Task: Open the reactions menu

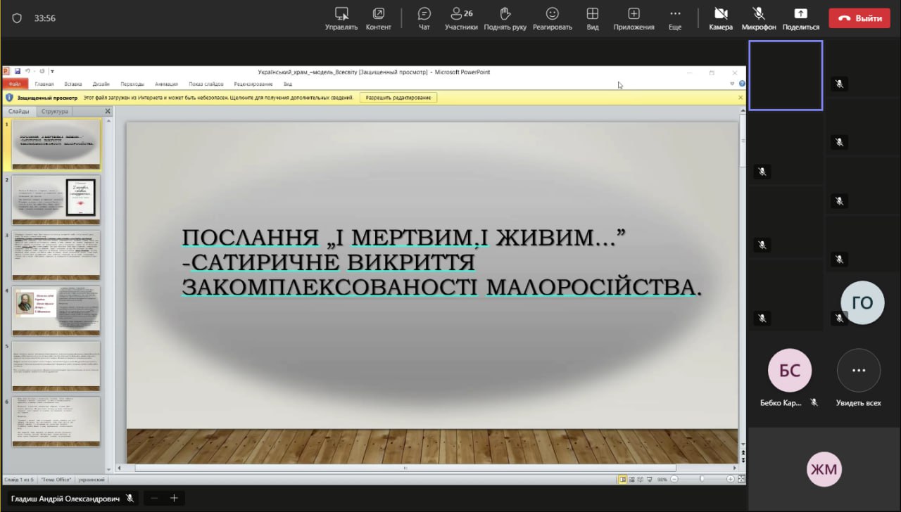Action: [553, 18]
